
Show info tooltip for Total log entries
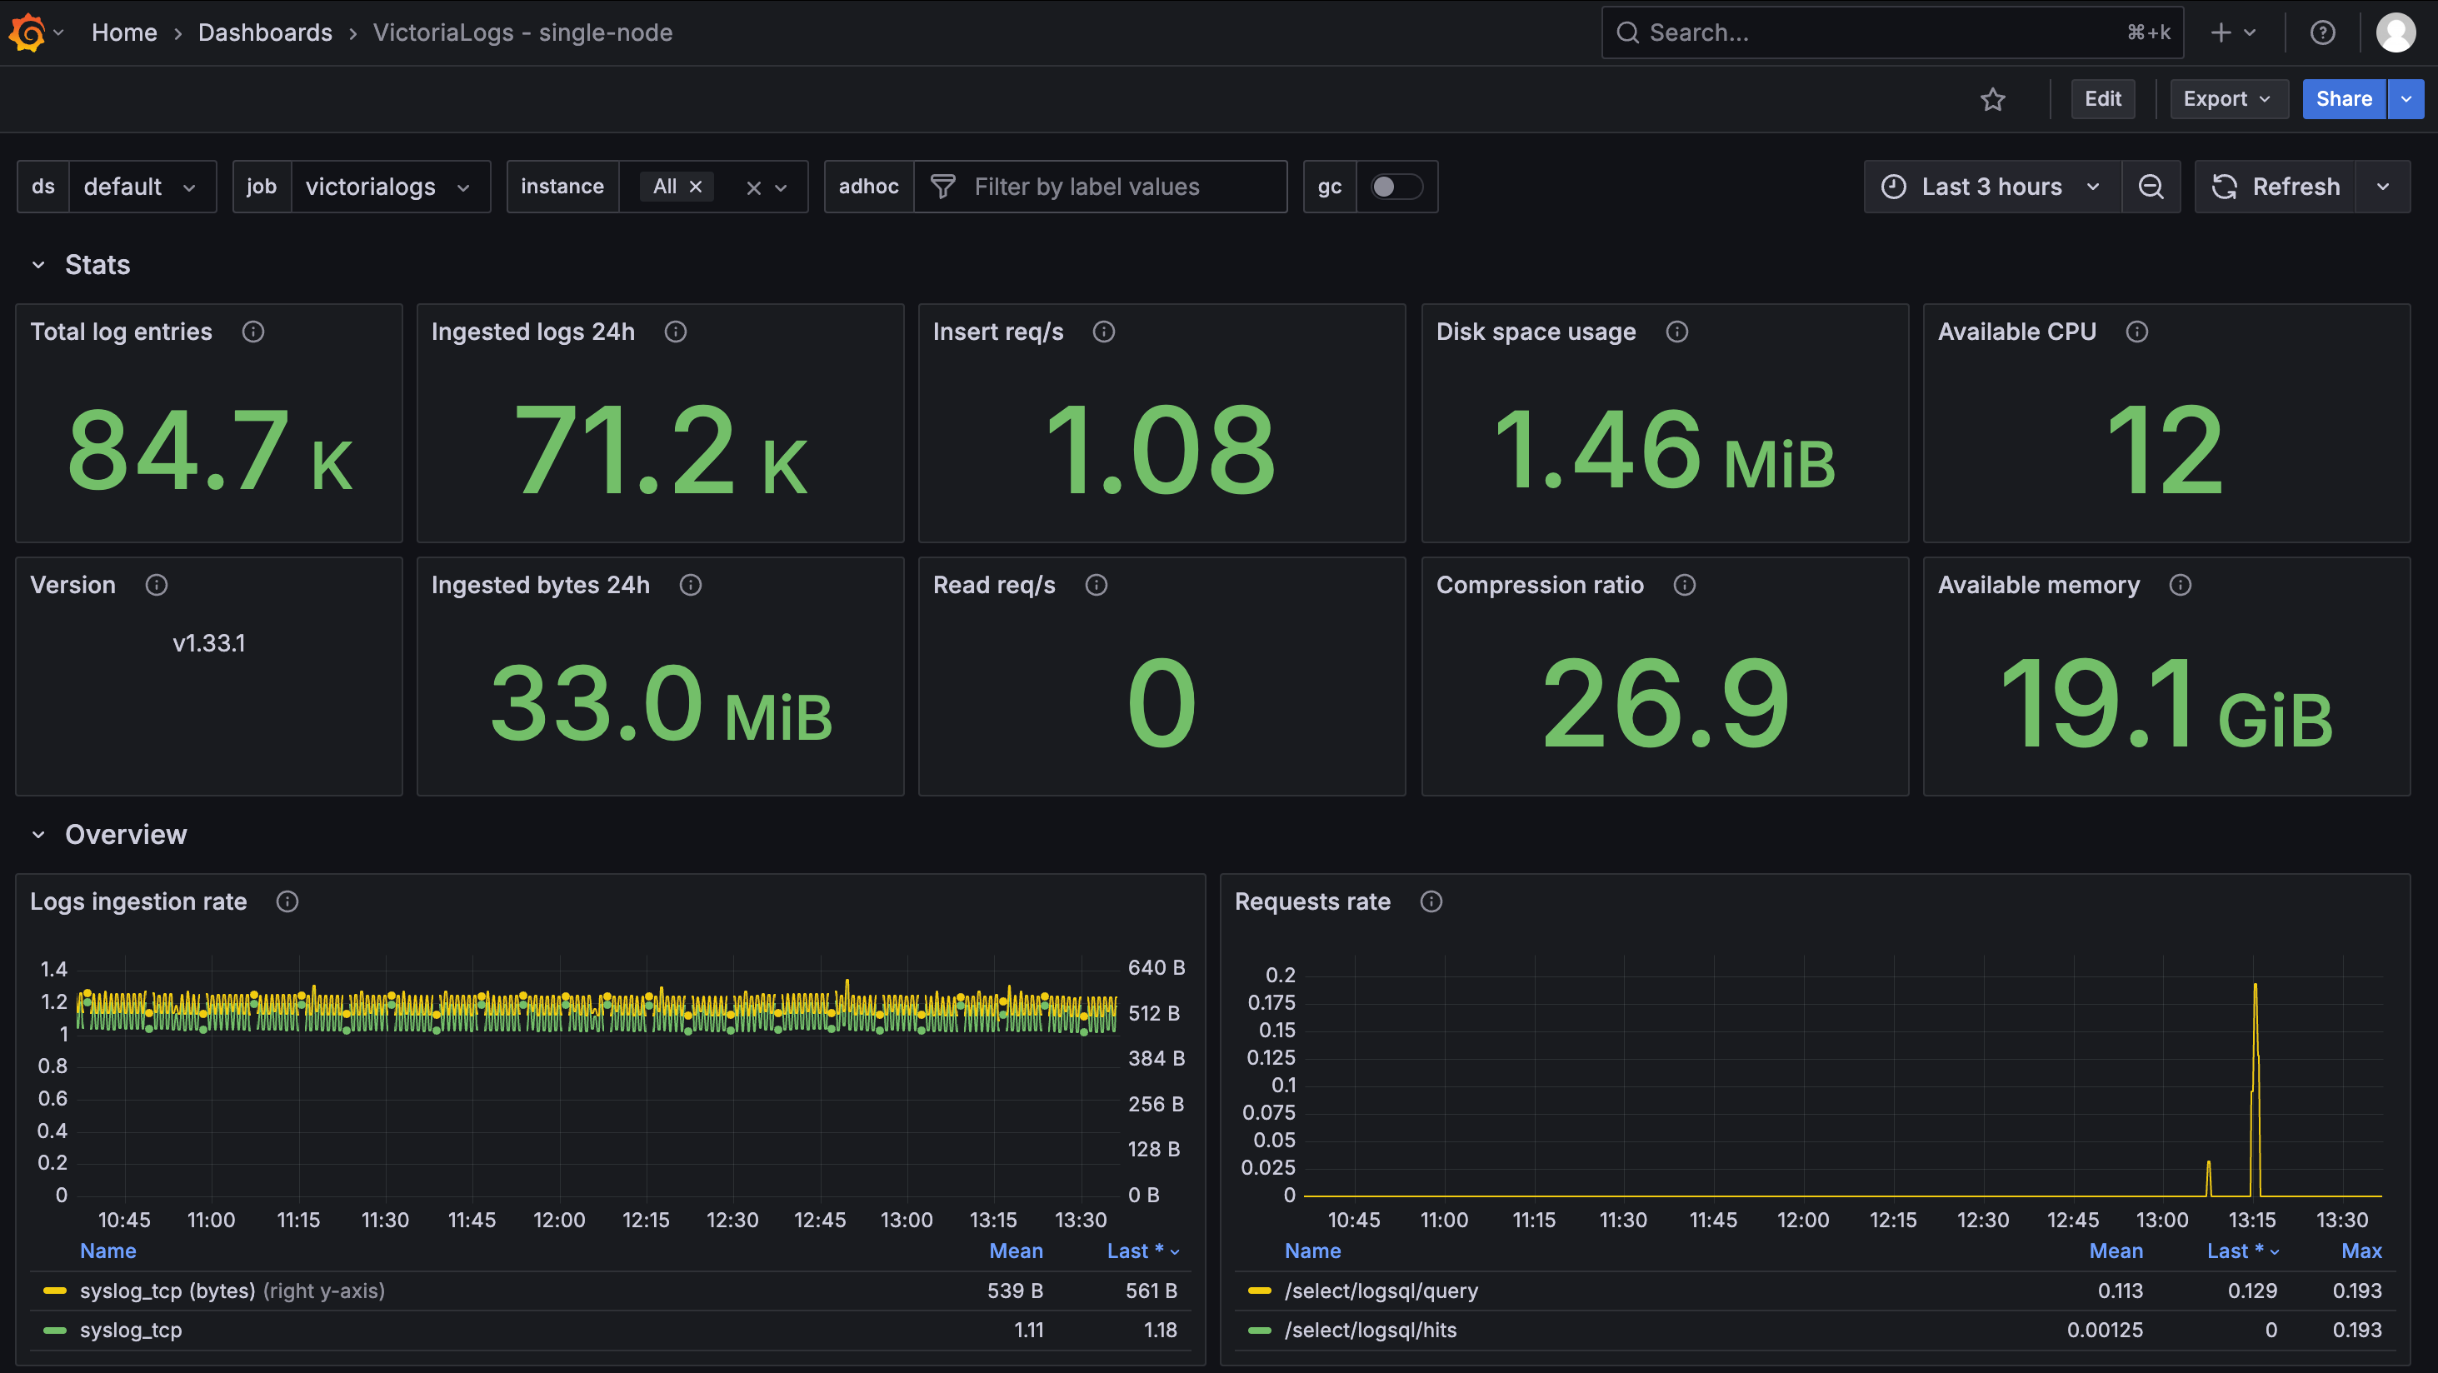pyautogui.click(x=252, y=332)
